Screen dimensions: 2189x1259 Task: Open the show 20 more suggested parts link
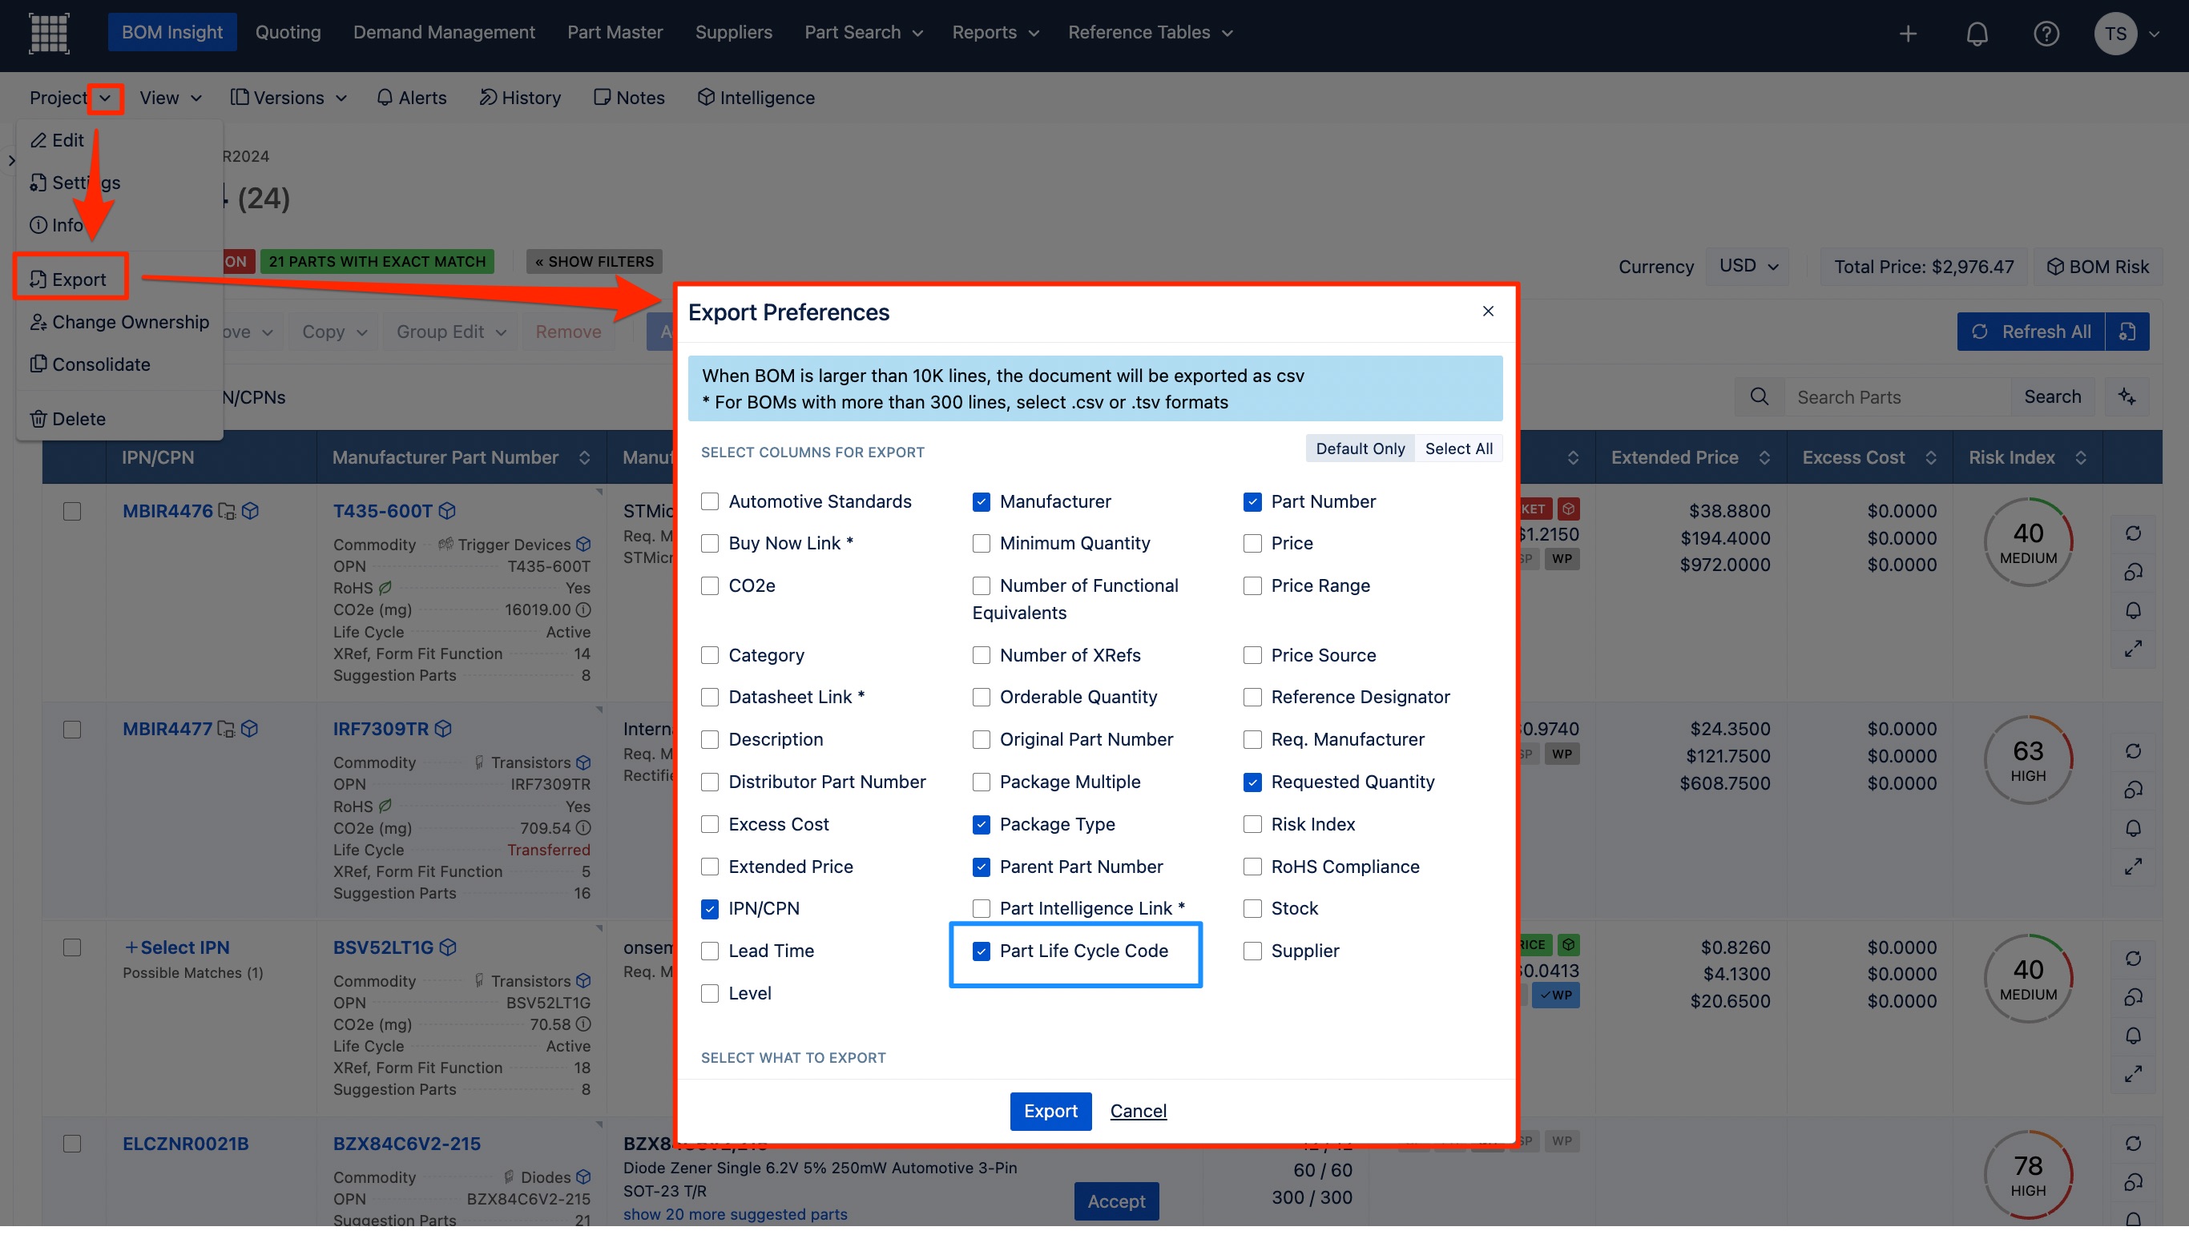736,1215
